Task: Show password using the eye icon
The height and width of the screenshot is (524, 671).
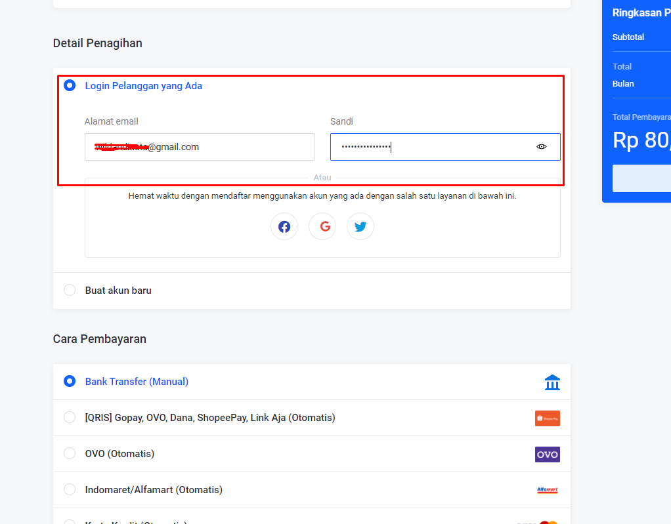Action: point(542,147)
